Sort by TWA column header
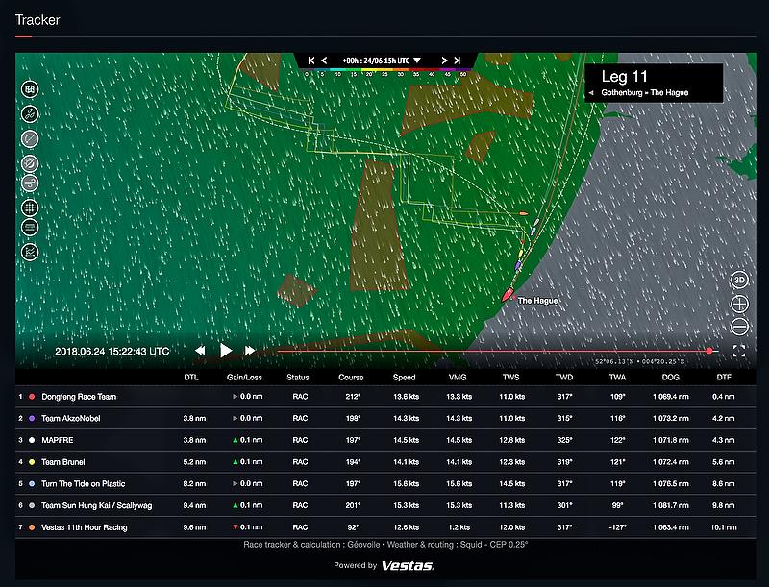Image resolution: width=769 pixels, height=587 pixels. pos(617,378)
